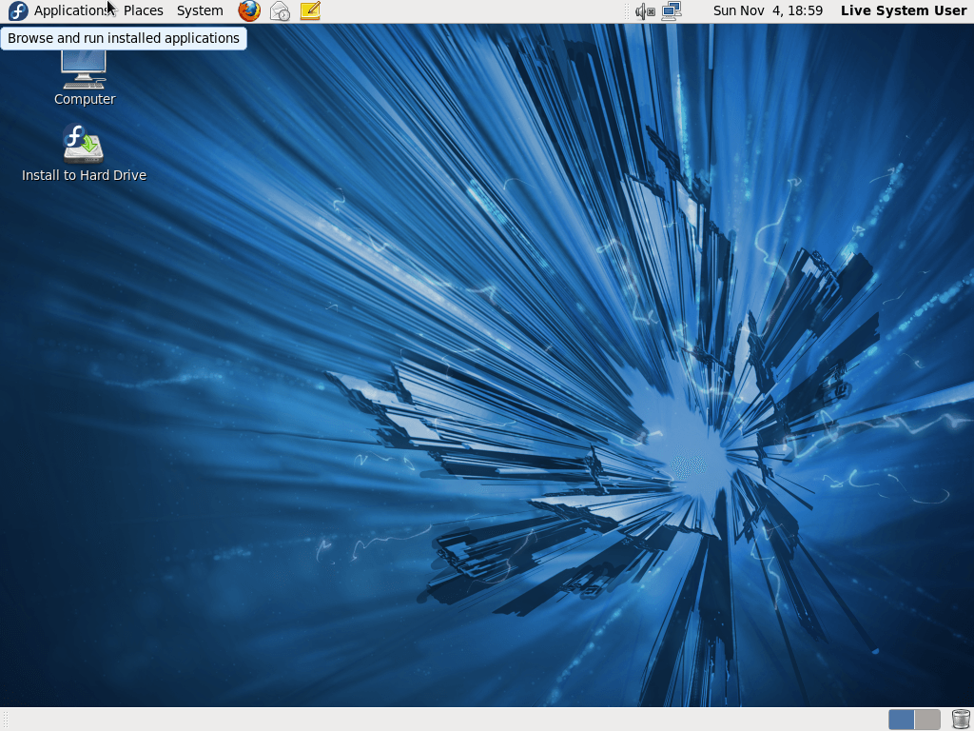Open the Applications menu
Image resolution: width=974 pixels, height=731 pixels.
click(71, 10)
